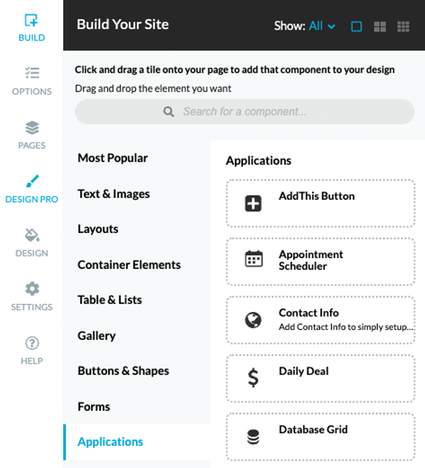Switch to single-column tile view
This screenshot has height=468, width=425.
(x=357, y=27)
